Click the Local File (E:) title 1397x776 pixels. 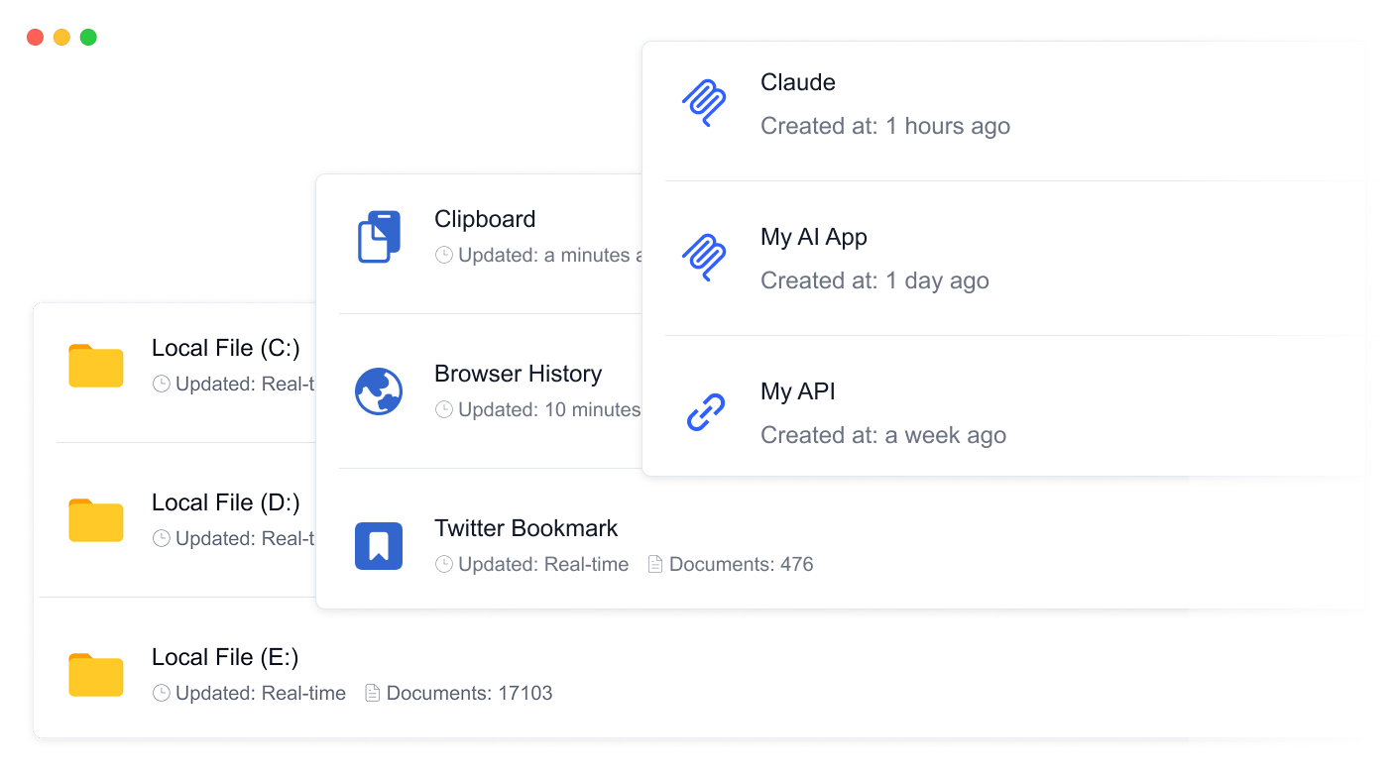(225, 657)
